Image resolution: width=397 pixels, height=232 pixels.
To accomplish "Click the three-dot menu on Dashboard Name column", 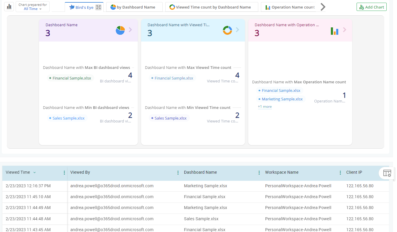I will [259, 173].
